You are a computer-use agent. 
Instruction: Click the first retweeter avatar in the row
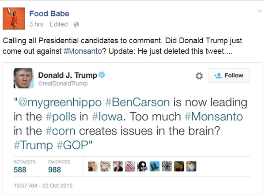tap(93, 166)
